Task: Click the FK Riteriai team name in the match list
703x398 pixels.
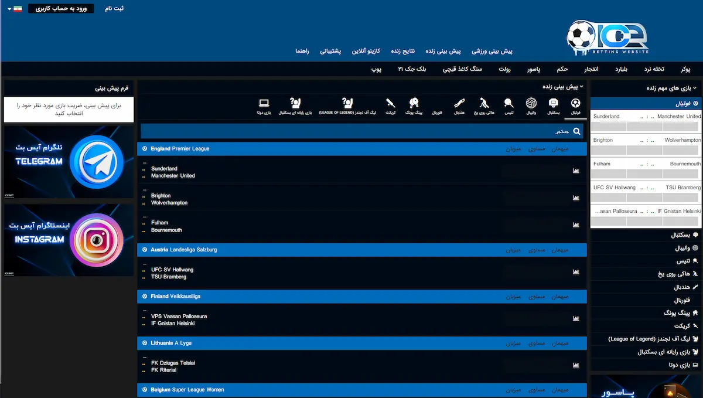Action: click(x=164, y=370)
